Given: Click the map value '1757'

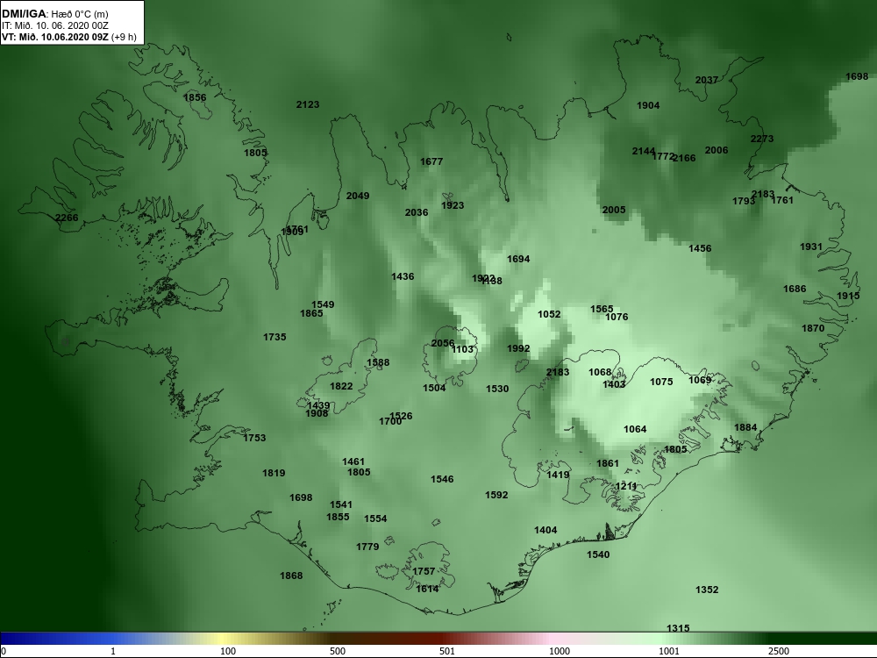Looking at the screenshot, I should [424, 571].
